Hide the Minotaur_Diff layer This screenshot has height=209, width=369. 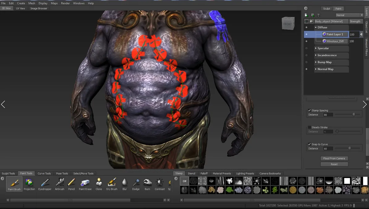pos(306,41)
